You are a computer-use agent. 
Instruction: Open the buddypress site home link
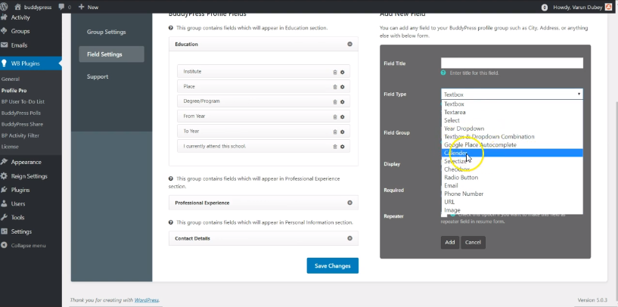(33, 7)
